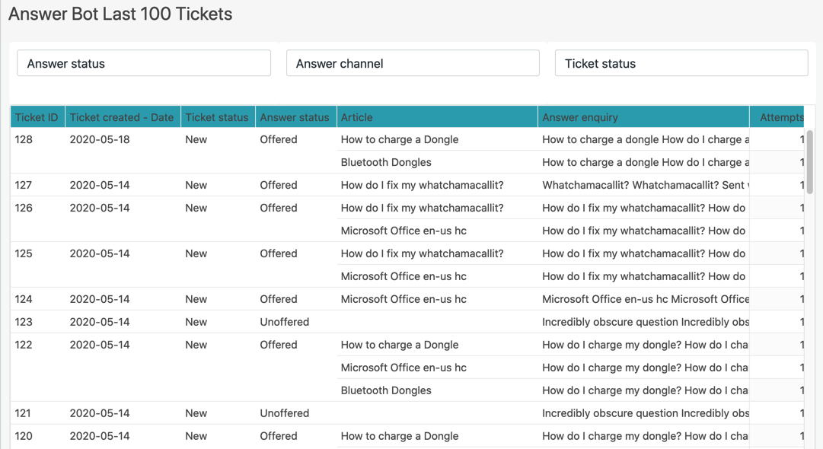The image size is (823, 449).
Task: Open the Answer channel filter dropdown
Action: [413, 63]
